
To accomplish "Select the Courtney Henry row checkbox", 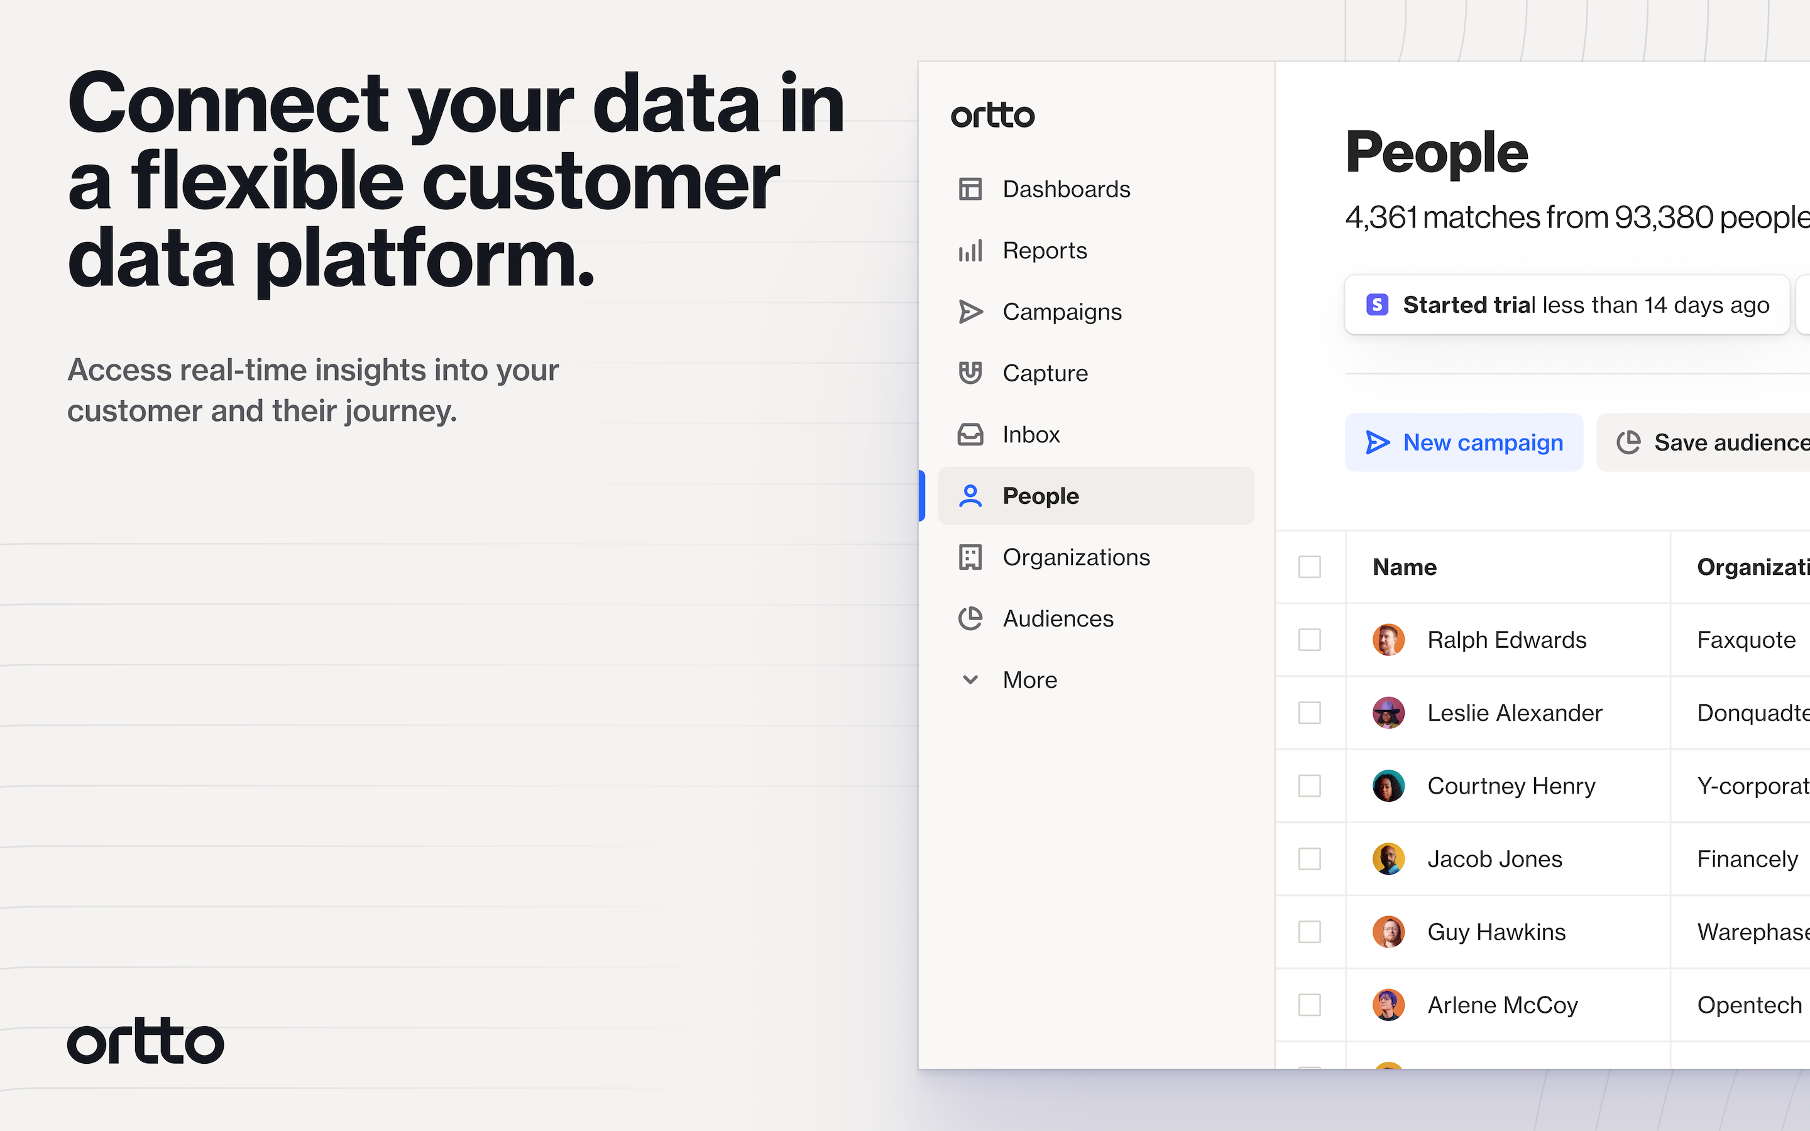I will [x=1309, y=786].
